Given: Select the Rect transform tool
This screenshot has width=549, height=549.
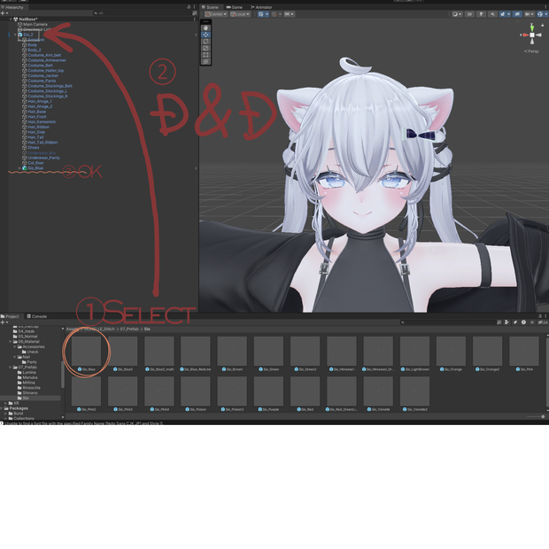Looking at the screenshot, I should click(x=205, y=55).
